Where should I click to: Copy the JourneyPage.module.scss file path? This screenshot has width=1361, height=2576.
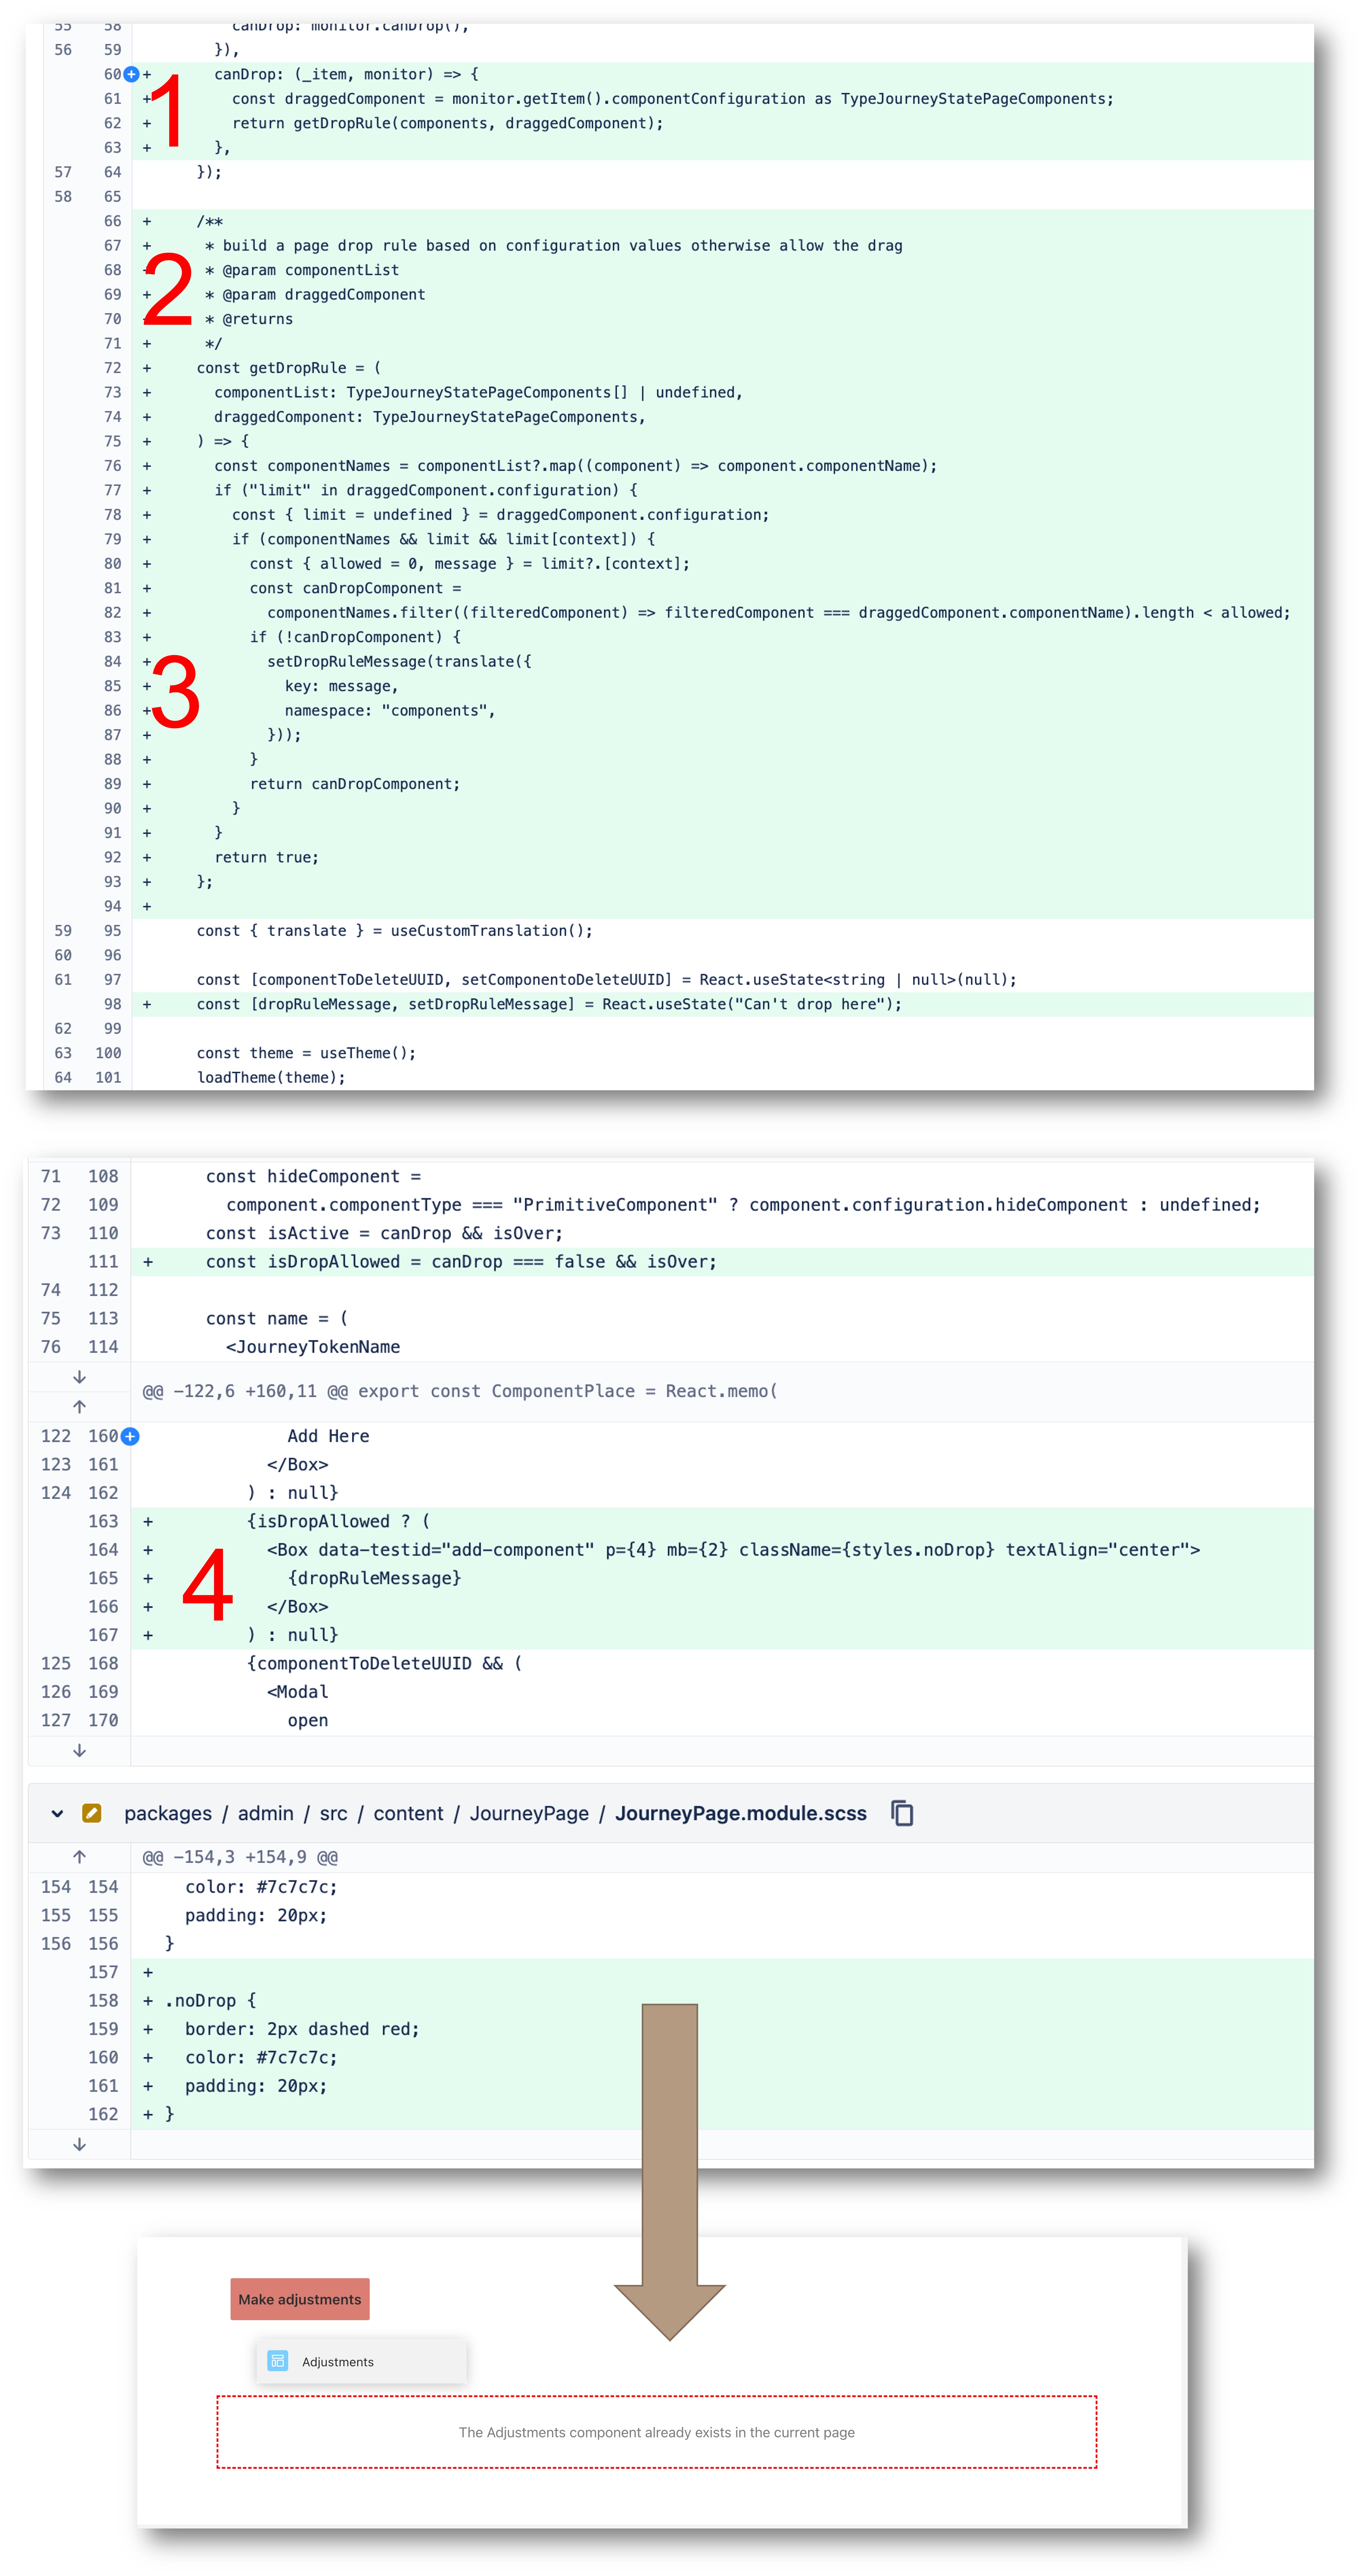902,1813
